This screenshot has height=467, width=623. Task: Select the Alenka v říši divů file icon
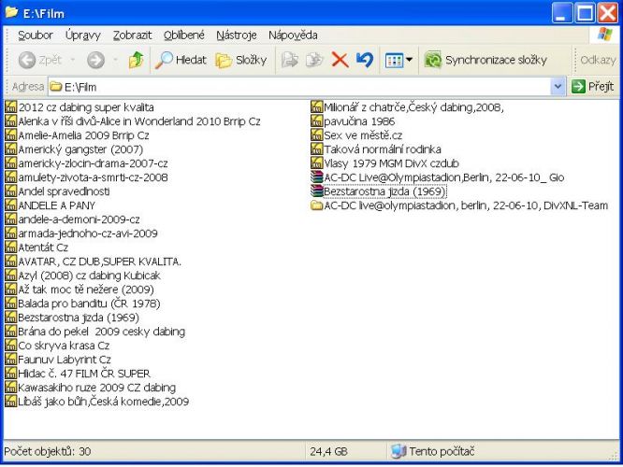(x=10, y=121)
